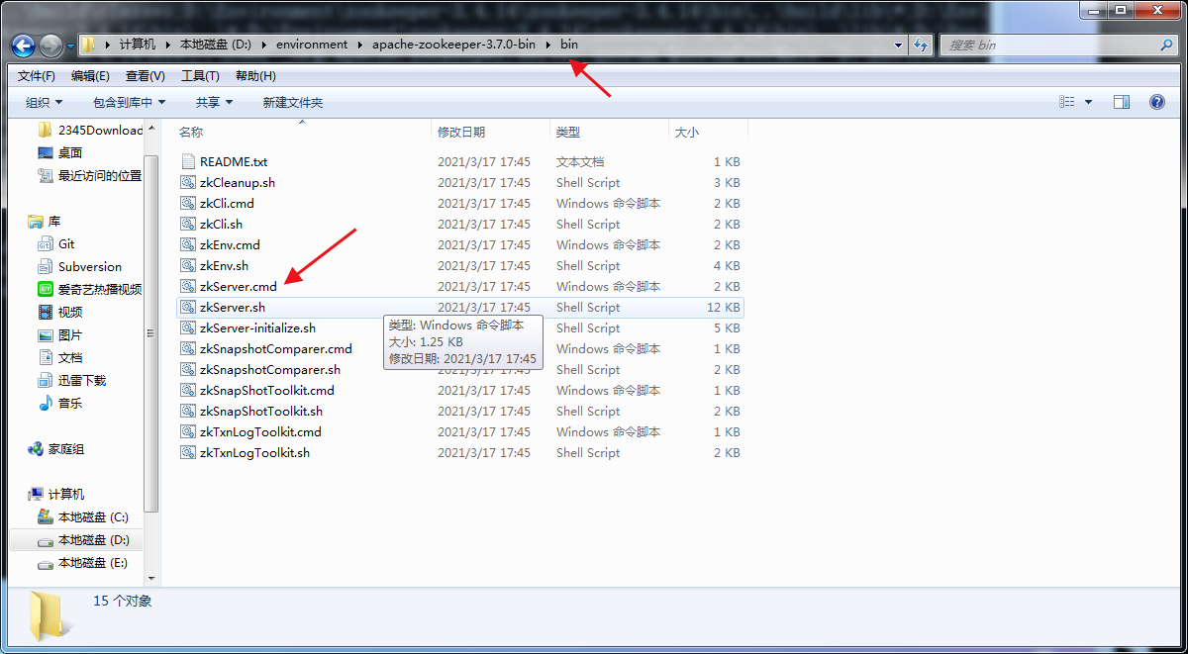Click the Forward navigation arrow button
This screenshot has width=1188, height=654.
(51, 46)
